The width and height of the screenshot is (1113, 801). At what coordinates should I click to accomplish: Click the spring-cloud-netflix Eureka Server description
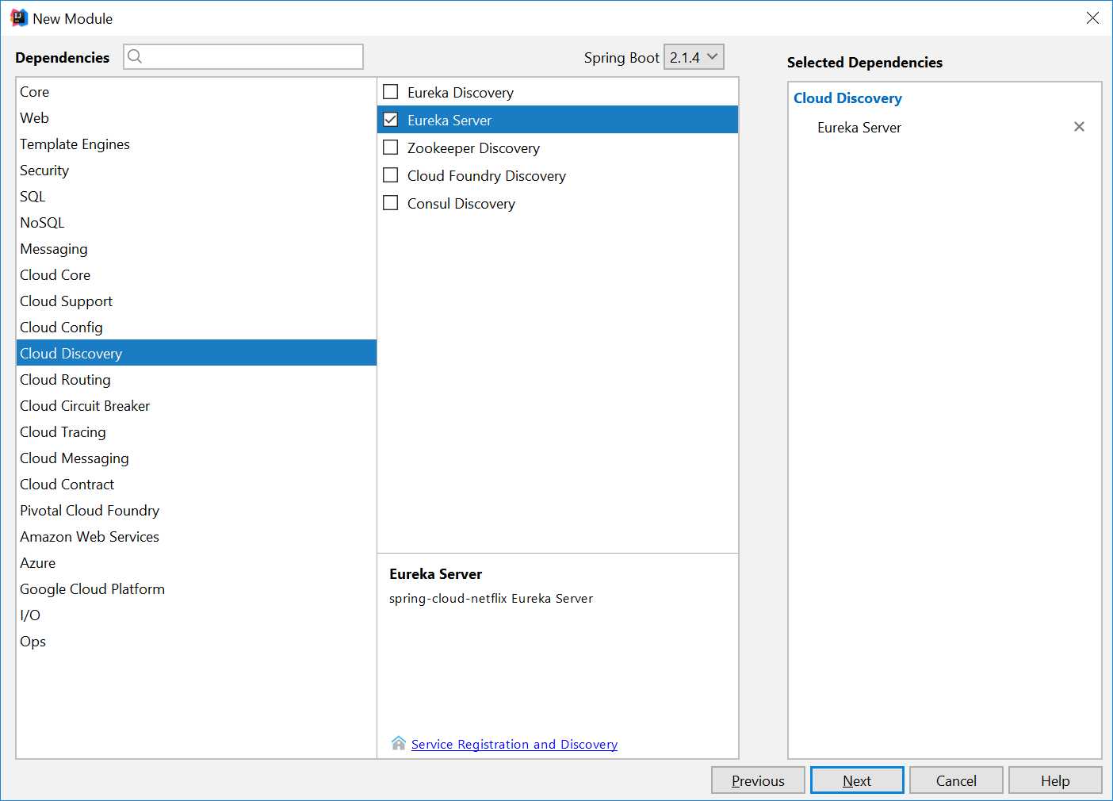point(491,599)
